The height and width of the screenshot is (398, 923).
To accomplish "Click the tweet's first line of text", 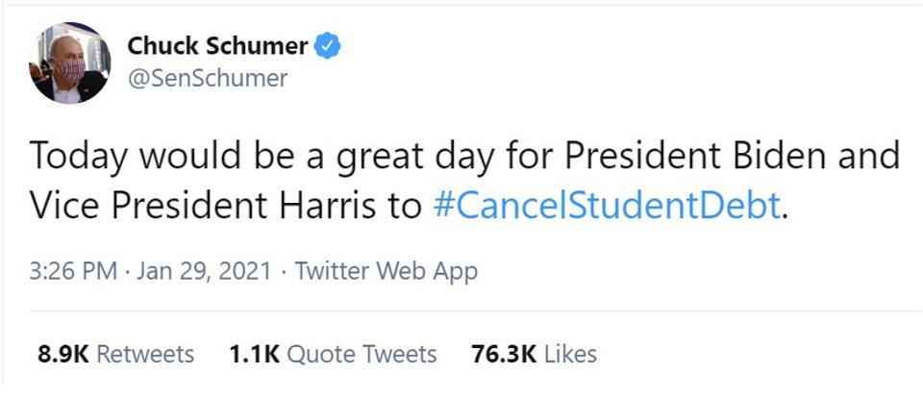I will (x=464, y=157).
